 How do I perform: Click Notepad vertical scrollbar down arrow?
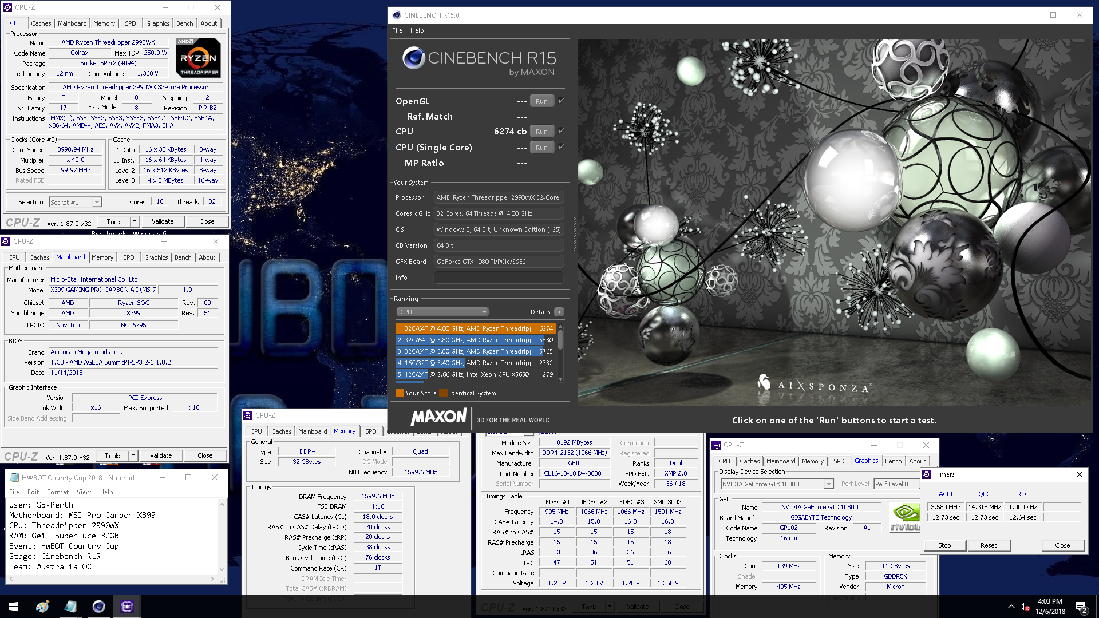[222, 569]
